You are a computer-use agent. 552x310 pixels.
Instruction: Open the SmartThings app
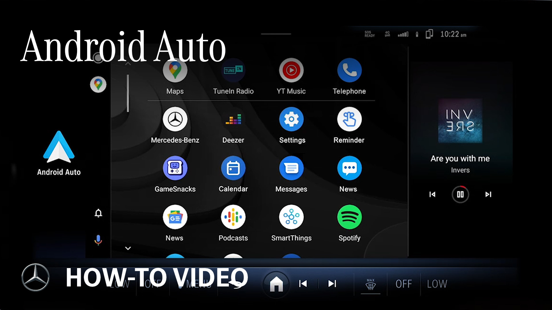click(291, 217)
